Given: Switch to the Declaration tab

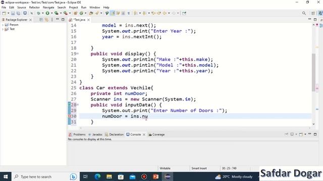Looking at the screenshot, I should (x=115, y=134).
